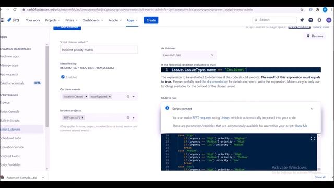The image size is (334, 188).
Task: Open Jira notifications icon
Action: coord(302,20)
